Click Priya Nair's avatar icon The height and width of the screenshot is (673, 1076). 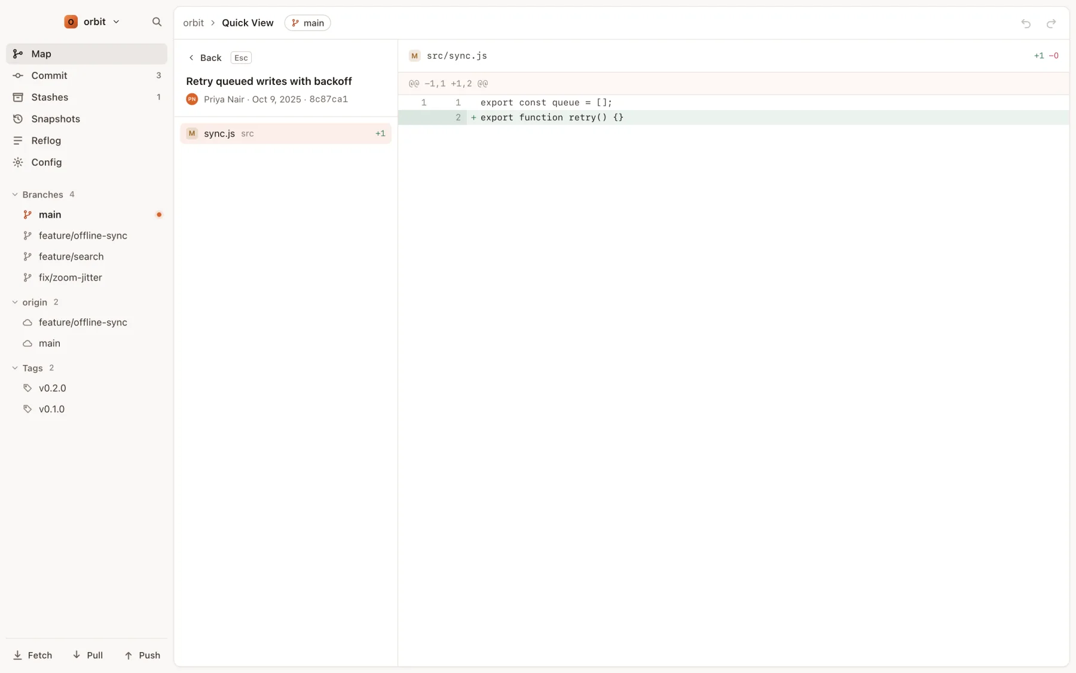click(x=192, y=99)
